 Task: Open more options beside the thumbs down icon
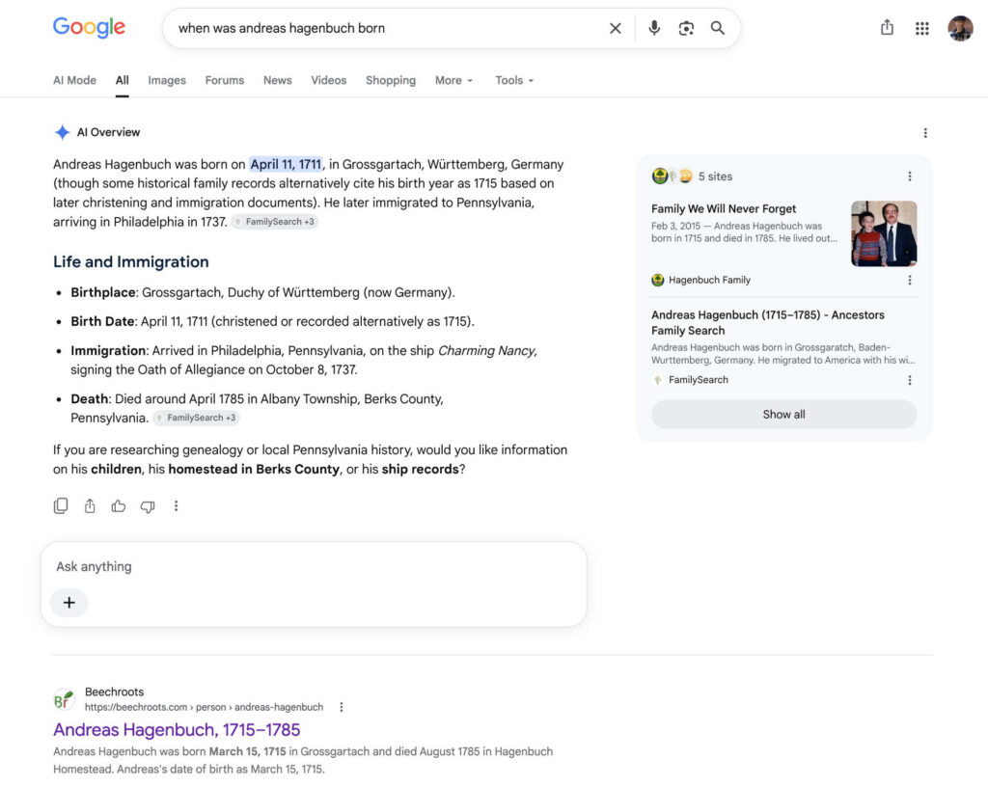(176, 506)
